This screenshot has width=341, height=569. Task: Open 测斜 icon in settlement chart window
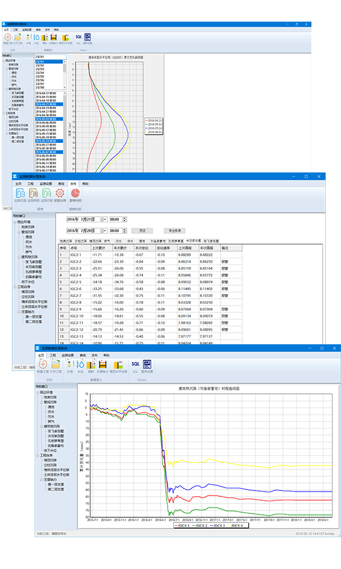tap(91, 364)
